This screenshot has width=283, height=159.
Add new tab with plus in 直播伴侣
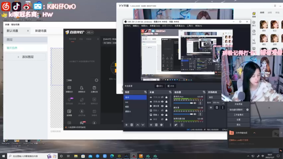coord(98,39)
